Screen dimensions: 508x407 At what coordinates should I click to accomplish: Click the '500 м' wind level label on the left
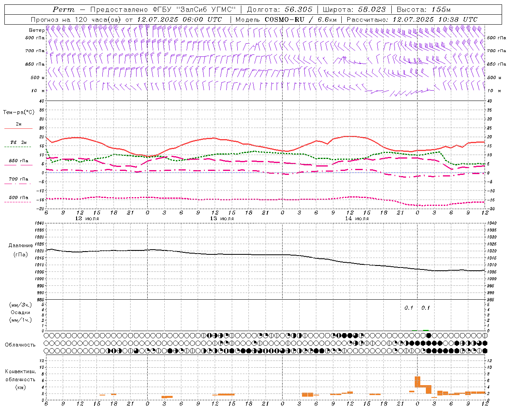tap(37, 78)
